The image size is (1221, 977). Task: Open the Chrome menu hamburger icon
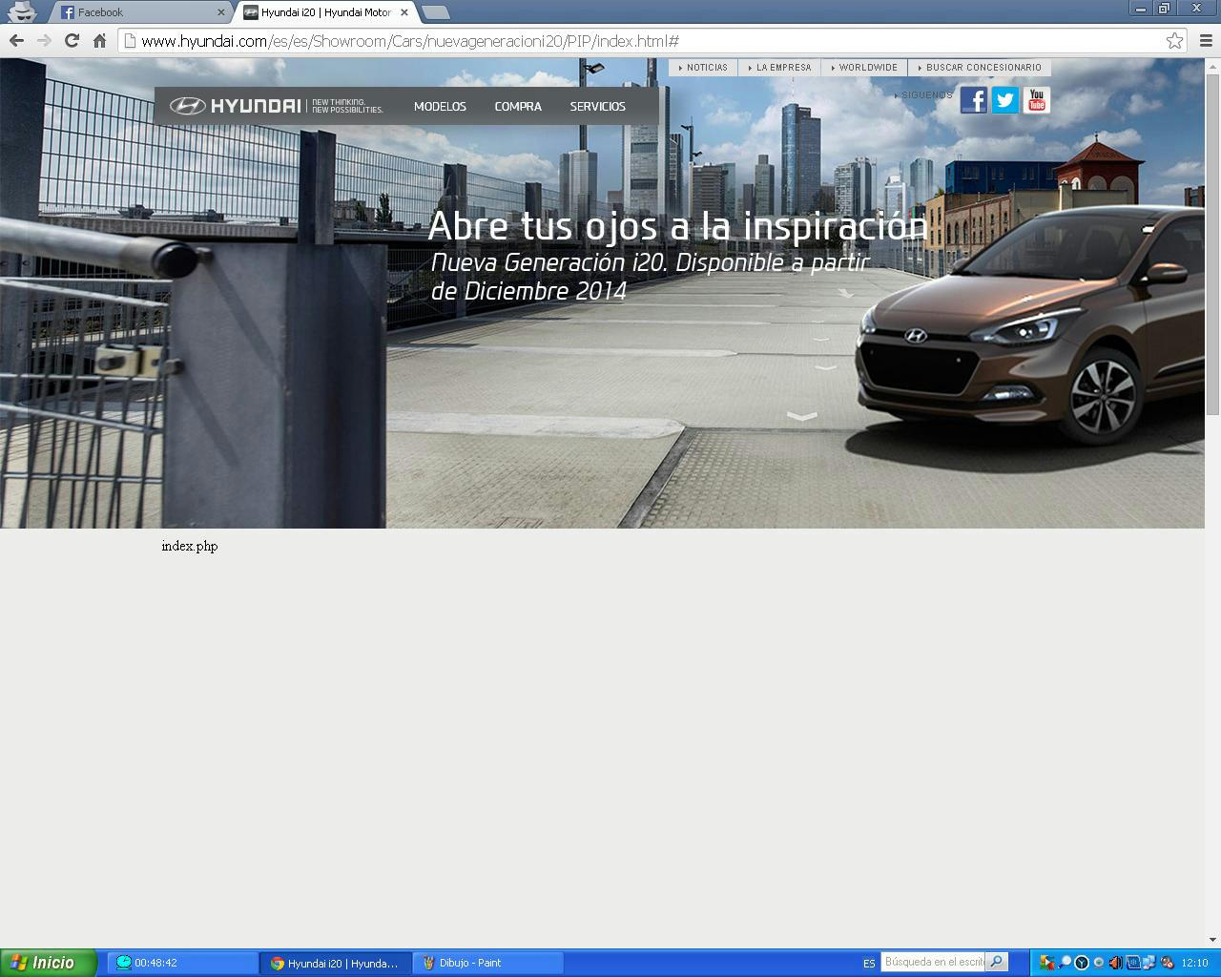1206,40
